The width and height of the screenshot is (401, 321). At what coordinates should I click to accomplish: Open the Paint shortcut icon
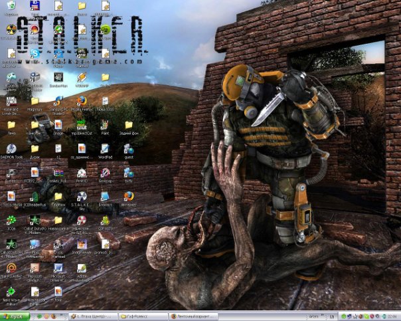(x=105, y=124)
